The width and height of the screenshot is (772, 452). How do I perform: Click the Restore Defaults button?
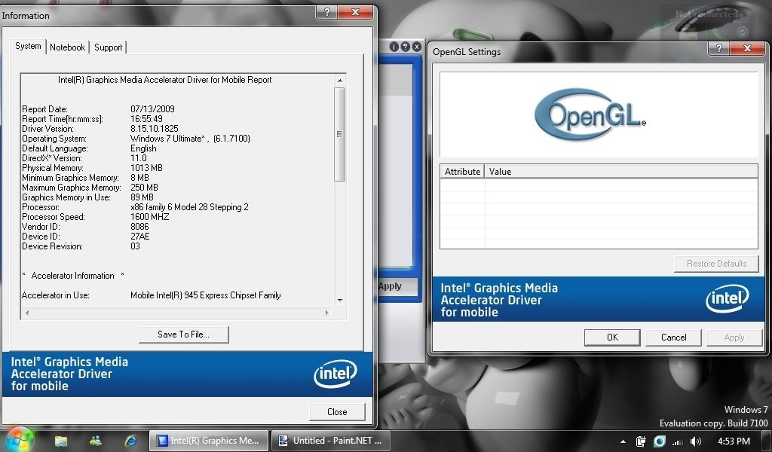tap(716, 264)
